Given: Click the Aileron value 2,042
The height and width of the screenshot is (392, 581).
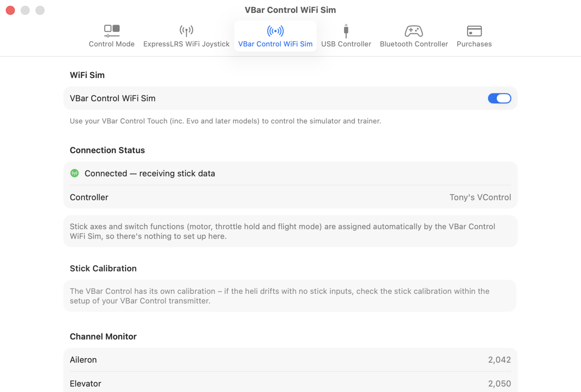Looking at the screenshot, I should coord(499,360).
